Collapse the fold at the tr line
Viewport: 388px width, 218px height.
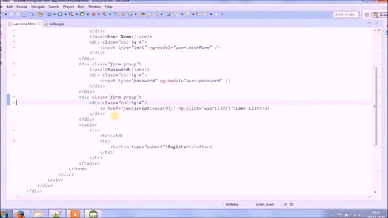(x=14, y=130)
